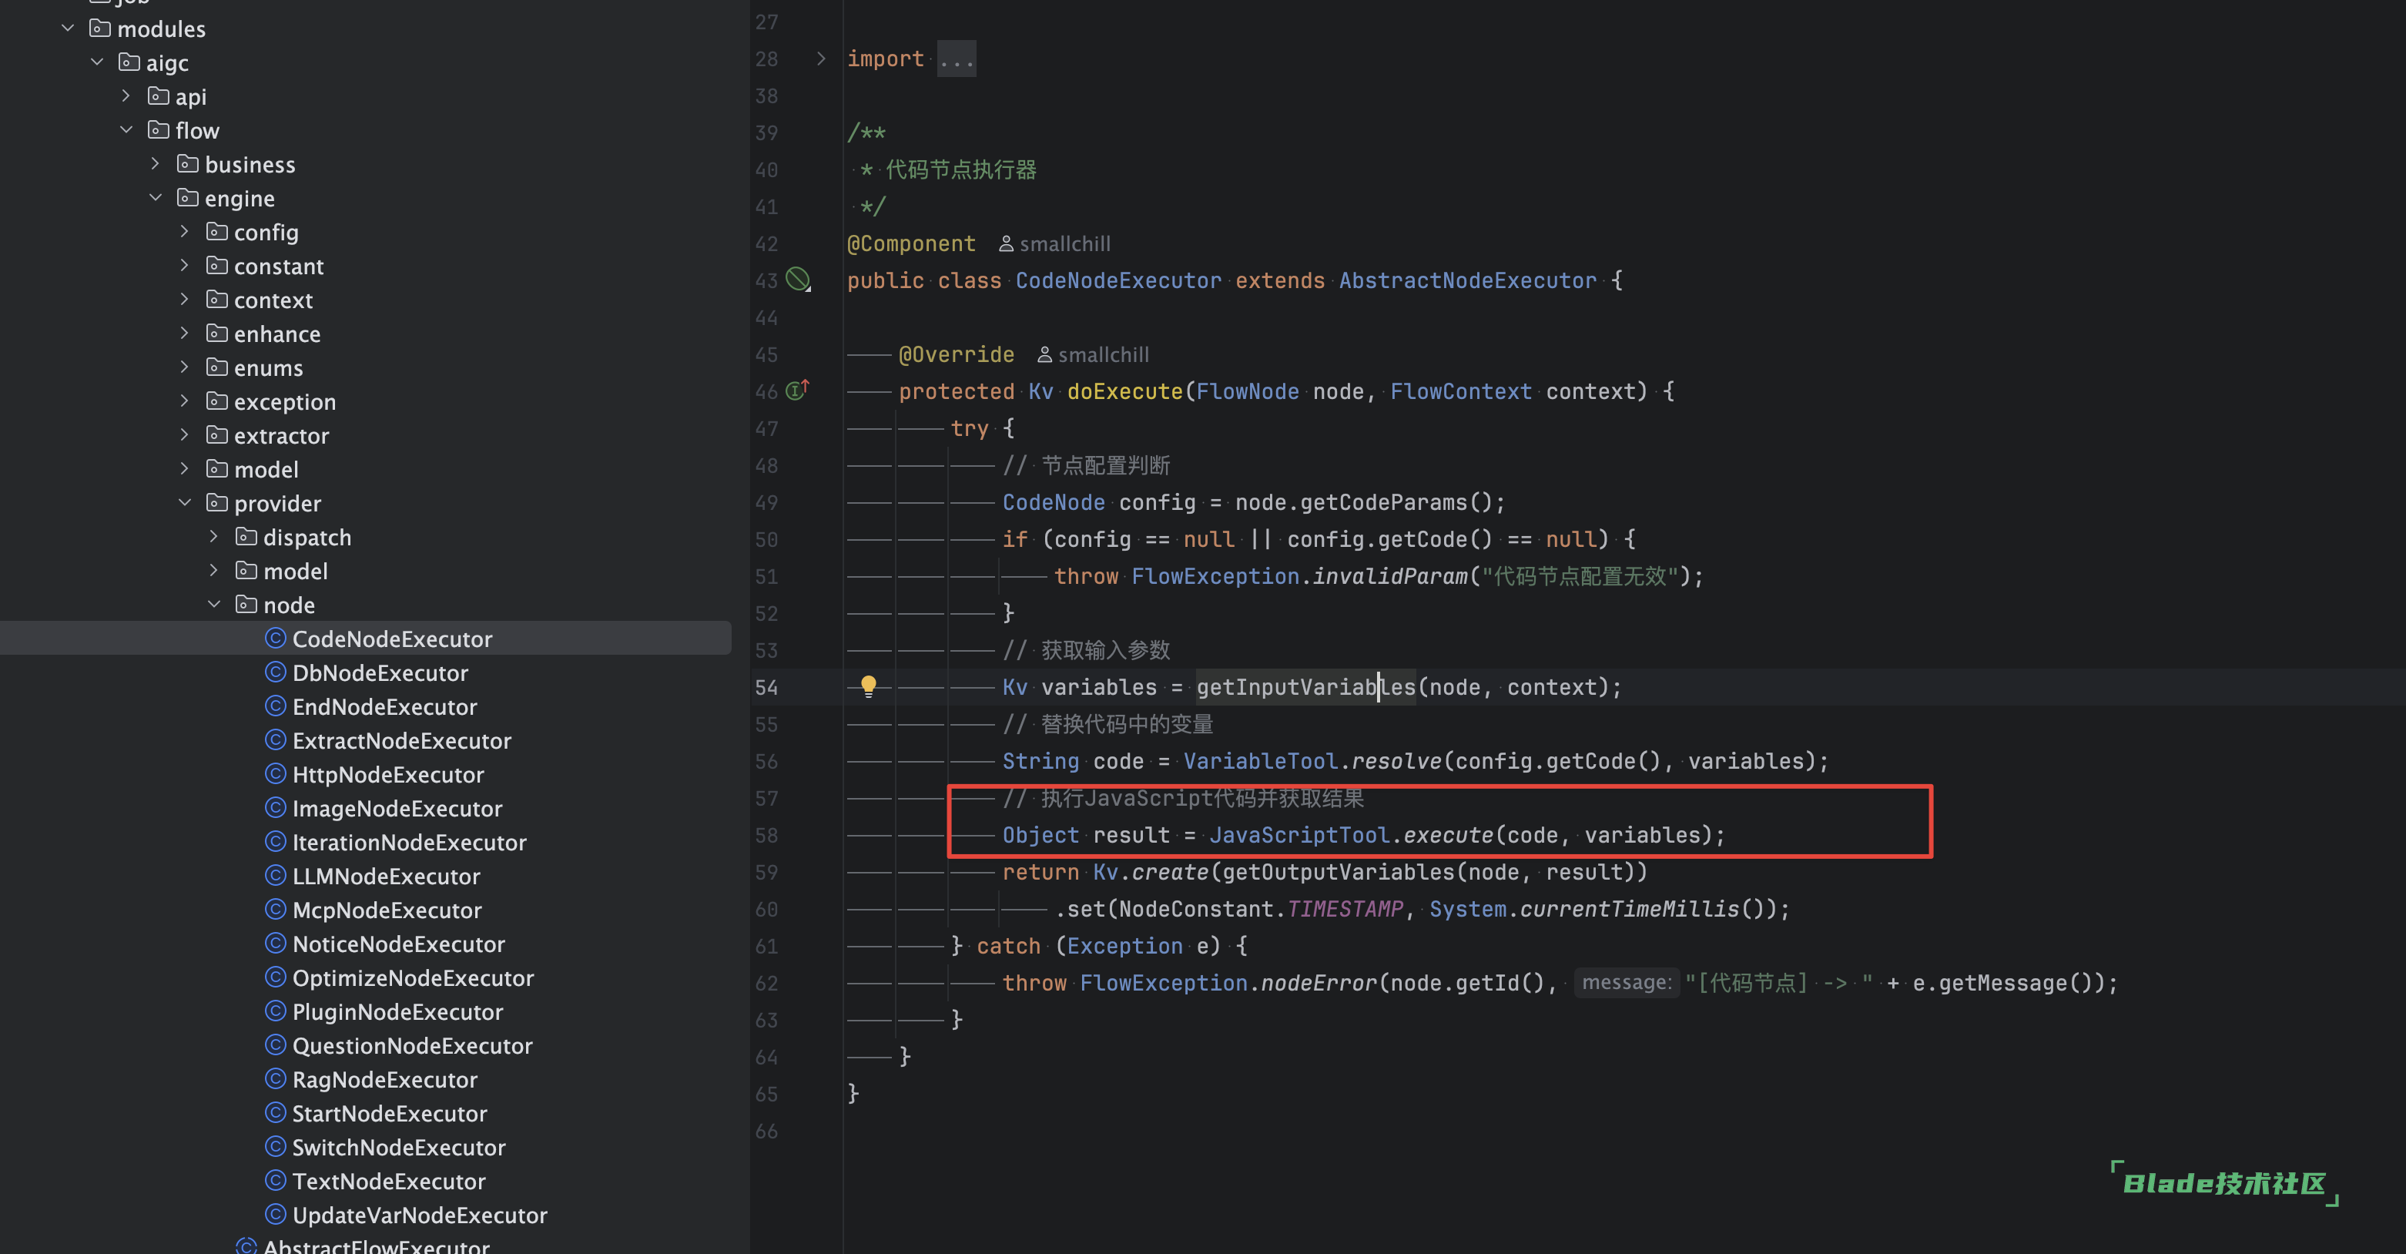Collapse the flow folder

(x=126, y=131)
